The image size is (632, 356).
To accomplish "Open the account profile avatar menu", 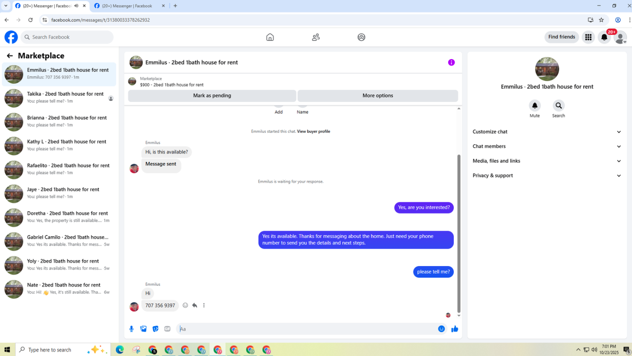I will coord(620,37).
